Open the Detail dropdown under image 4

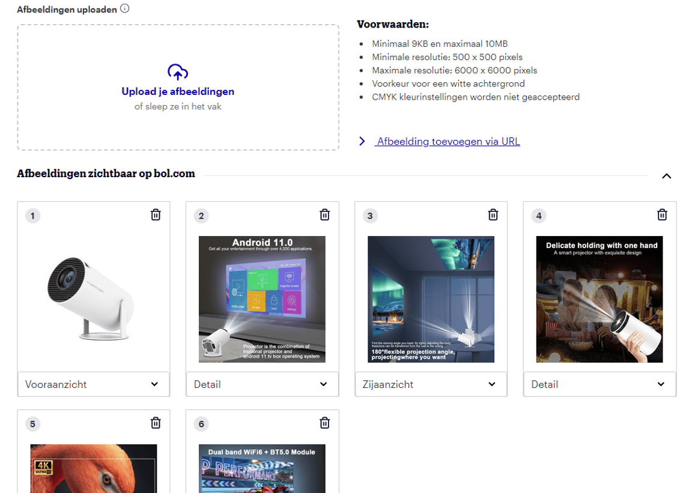[599, 384]
